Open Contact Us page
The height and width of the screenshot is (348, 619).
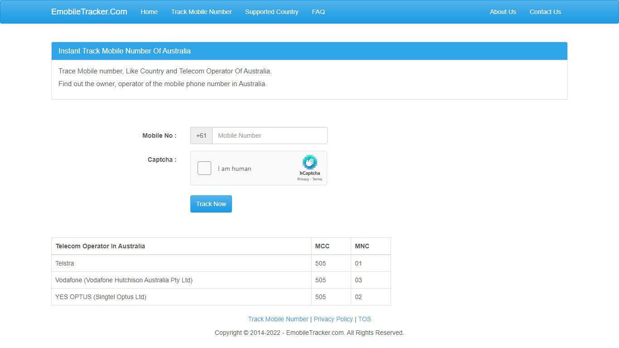tap(545, 12)
